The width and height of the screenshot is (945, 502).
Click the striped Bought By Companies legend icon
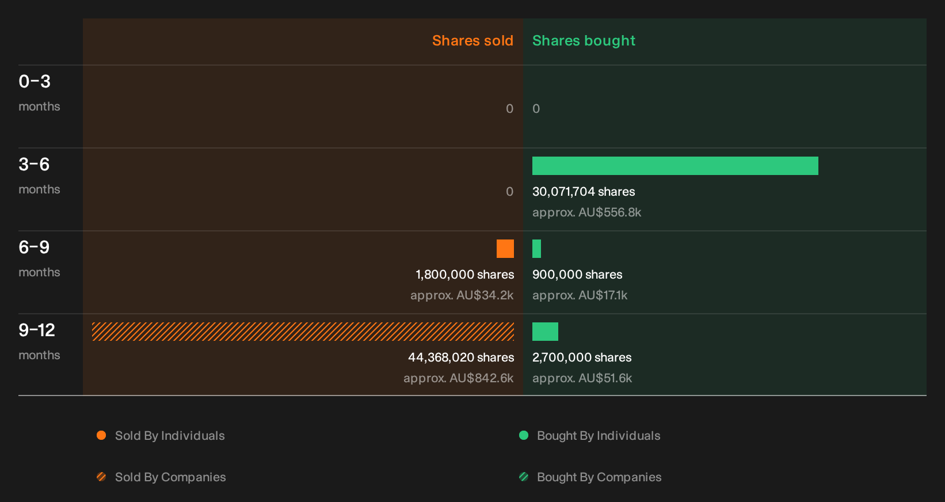pos(524,477)
